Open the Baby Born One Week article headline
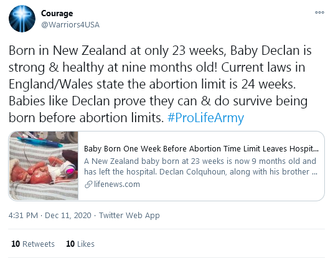333x258 pixels. point(201,149)
